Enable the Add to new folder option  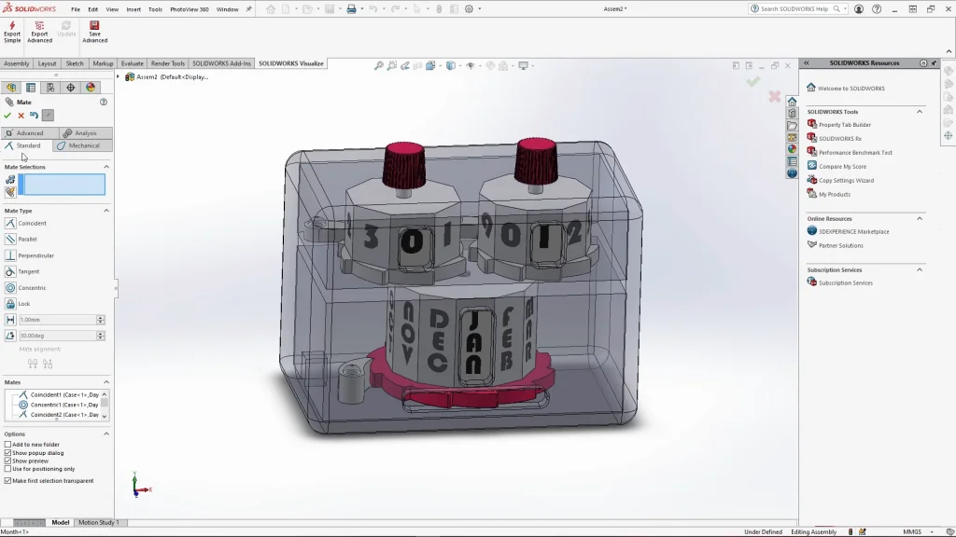(8, 445)
